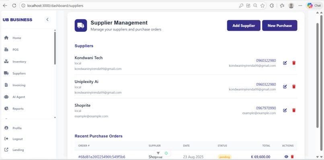Image resolution: width=324 pixels, height=160 pixels.
Task: Click the STATUS column header
Action: pyautogui.click(x=222, y=146)
